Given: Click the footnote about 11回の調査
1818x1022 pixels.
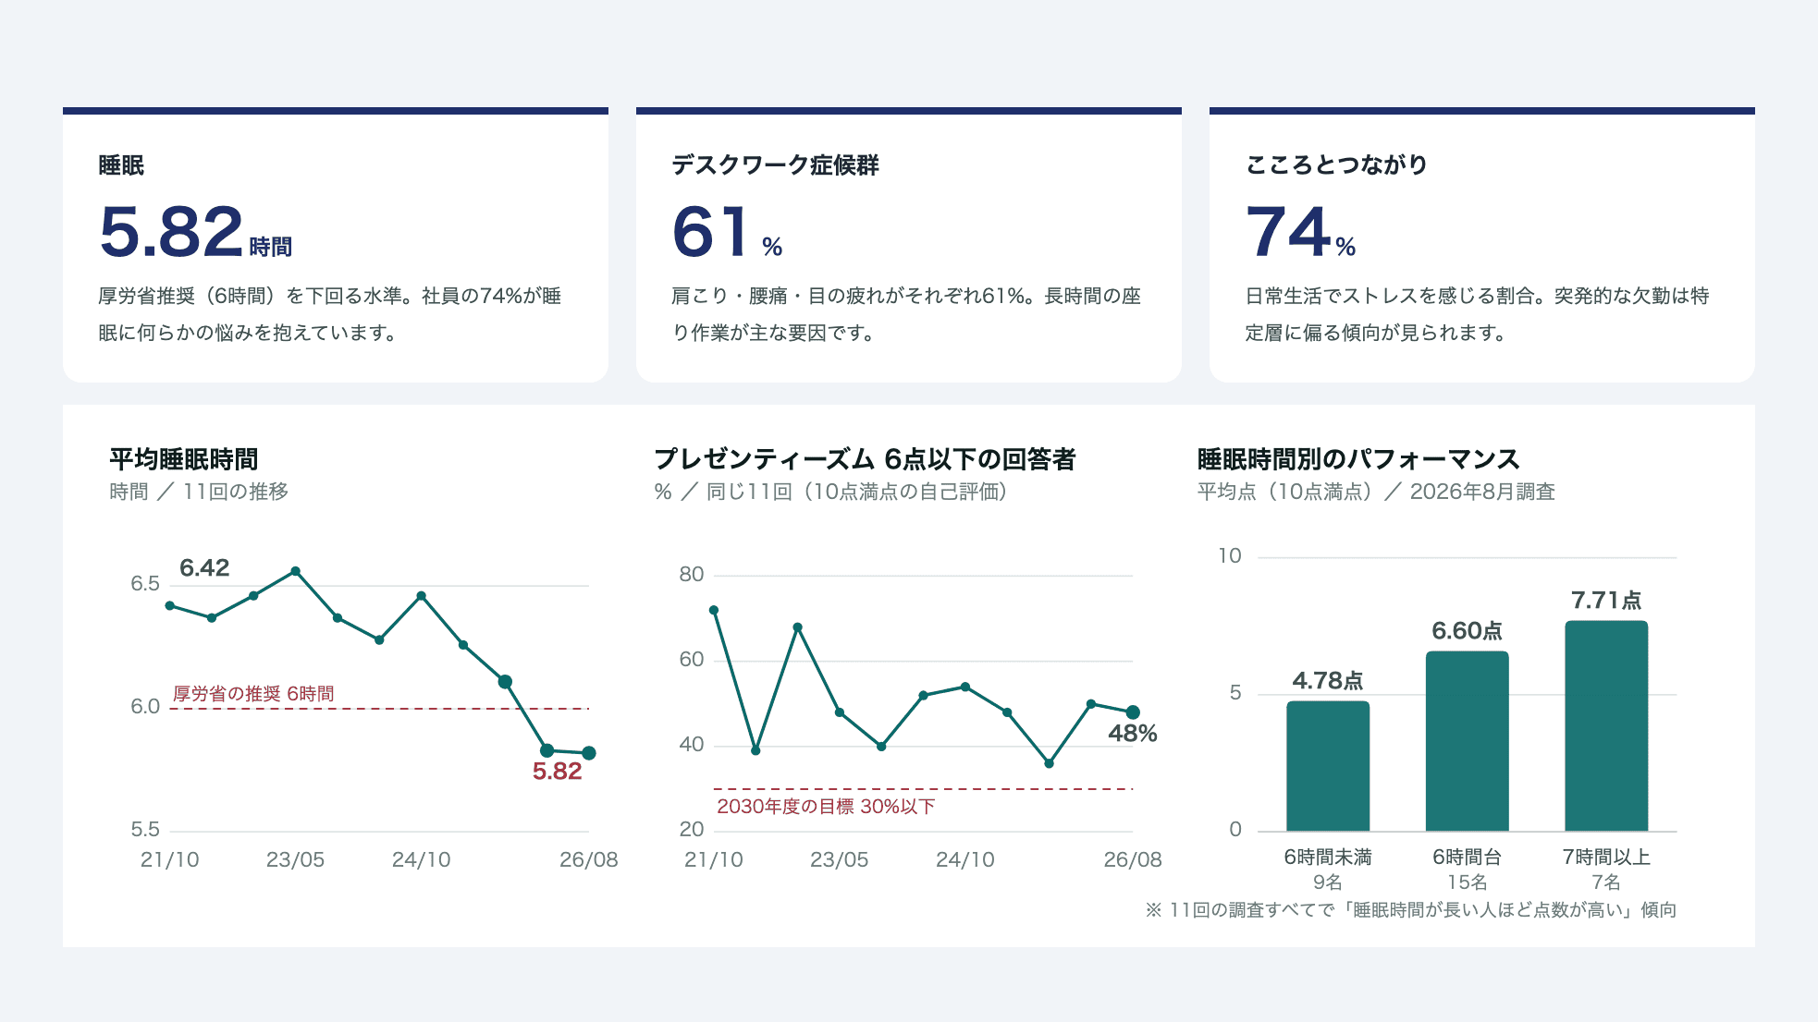Looking at the screenshot, I should click(1410, 910).
